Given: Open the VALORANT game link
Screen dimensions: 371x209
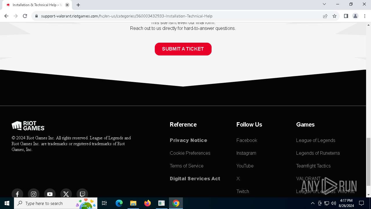Looking at the screenshot, I should pyautogui.click(x=308, y=179).
